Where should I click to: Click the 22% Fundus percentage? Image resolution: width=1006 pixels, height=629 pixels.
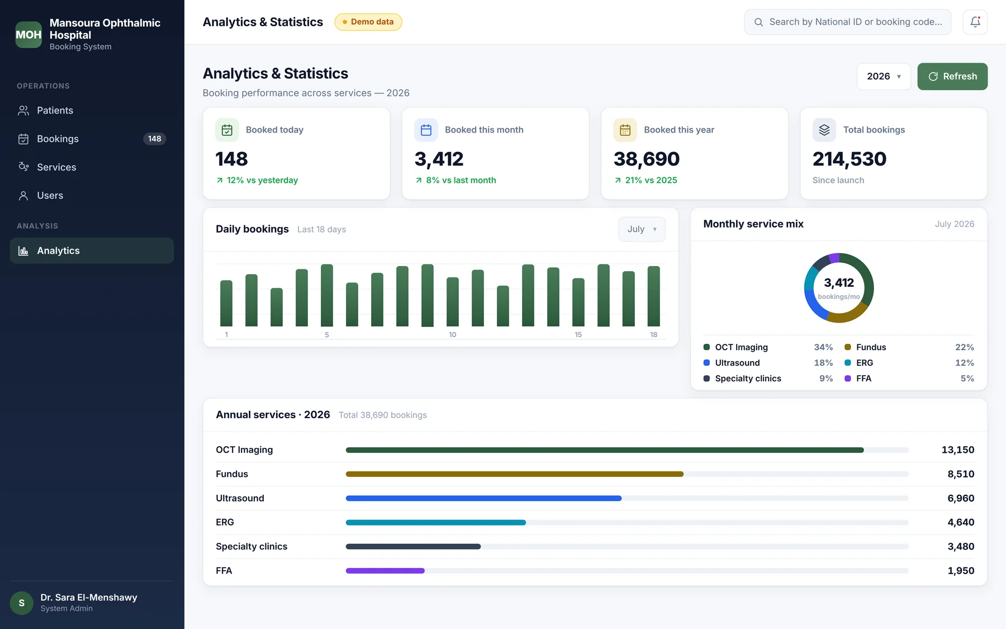pos(965,347)
